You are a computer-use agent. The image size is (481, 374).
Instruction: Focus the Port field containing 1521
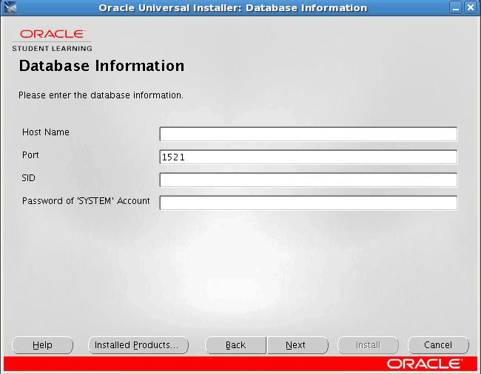pyautogui.click(x=309, y=157)
